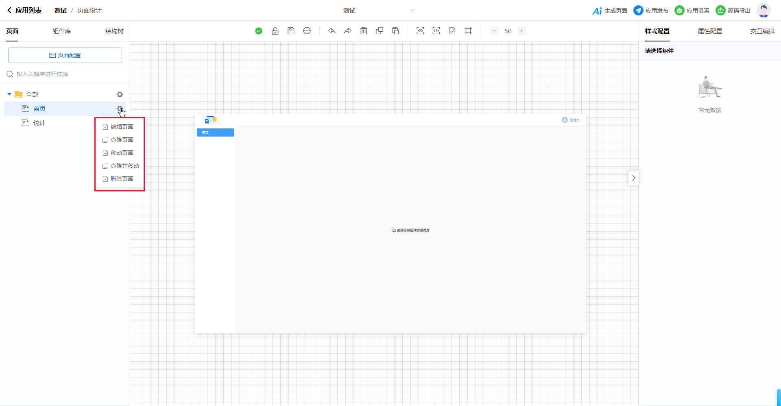
Task: Increase zoom with the plus stepper
Action: pos(522,31)
